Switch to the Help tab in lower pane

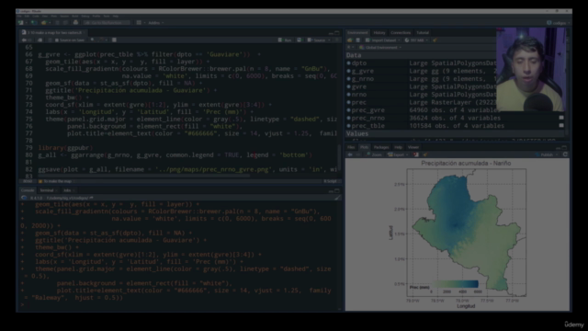(398, 147)
